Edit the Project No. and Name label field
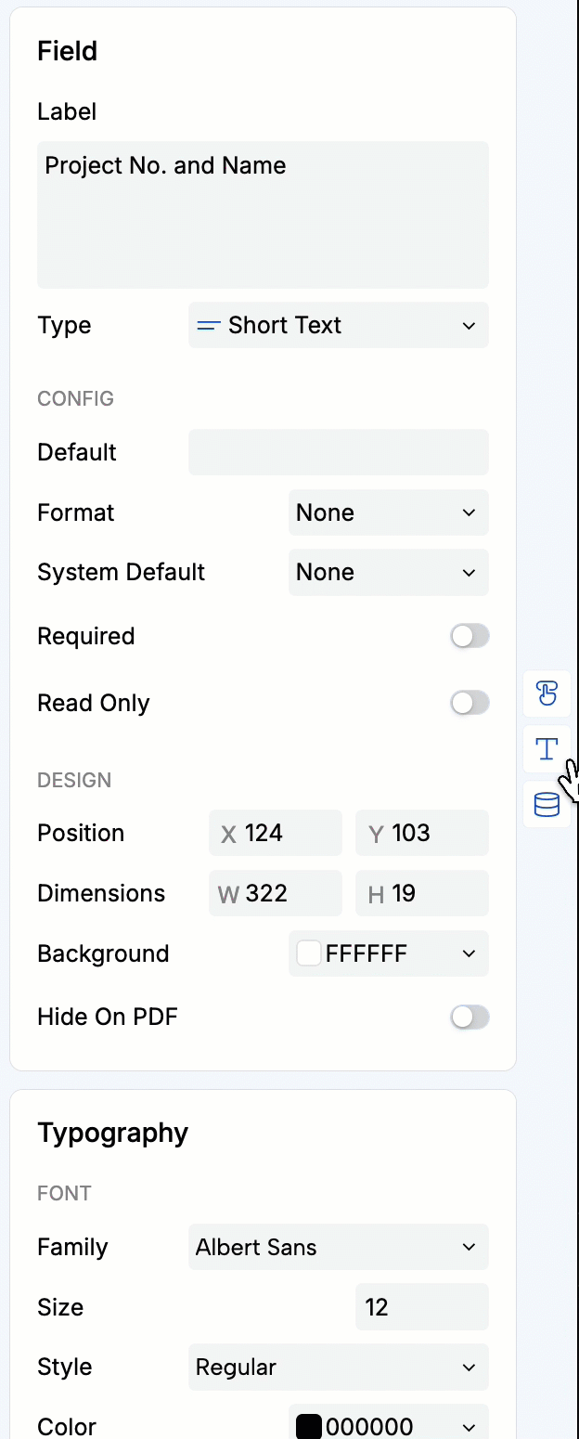579x1439 pixels. (x=263, y=214)
